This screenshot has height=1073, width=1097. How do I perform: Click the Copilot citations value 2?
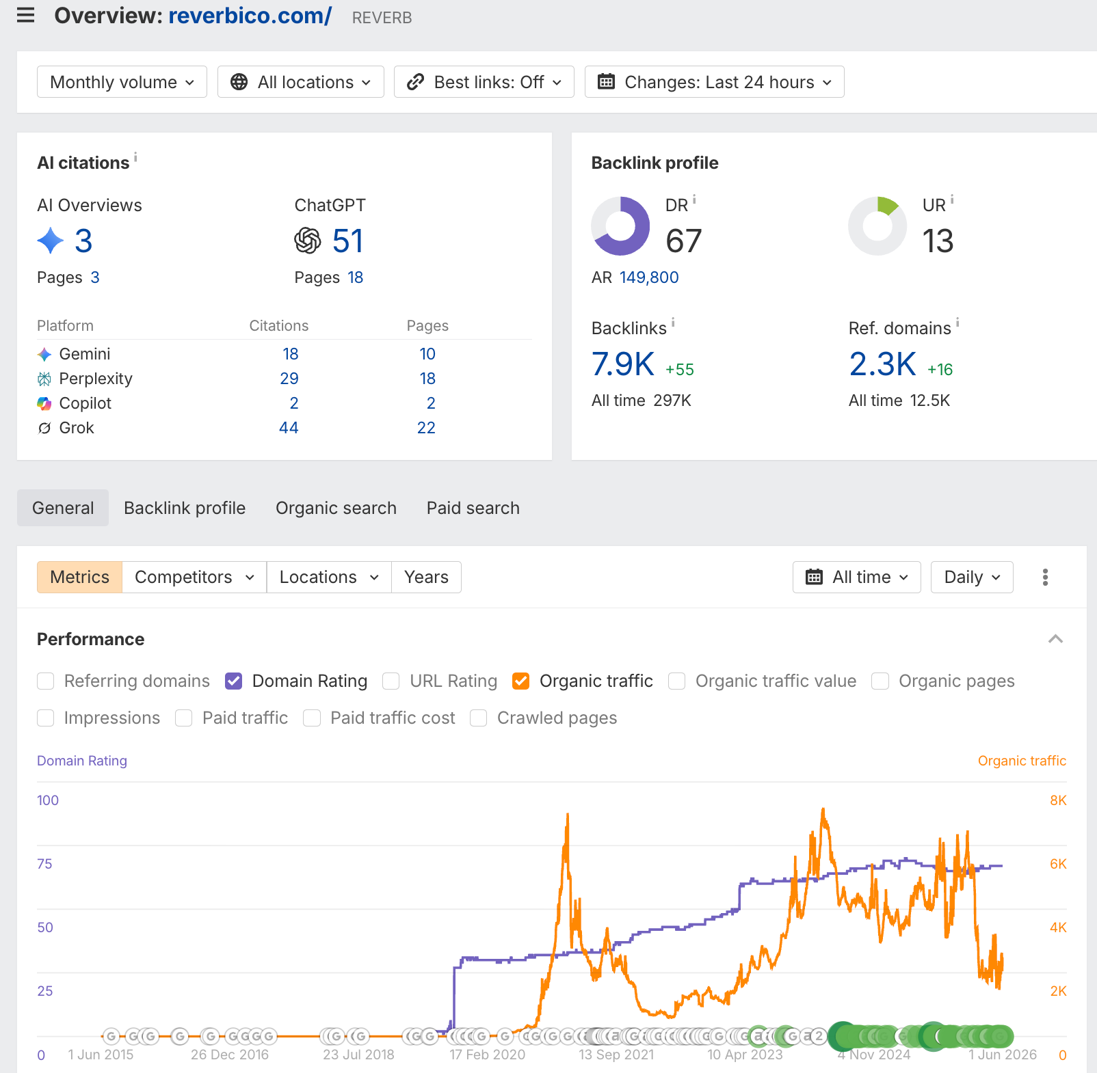tap(294, 403)
